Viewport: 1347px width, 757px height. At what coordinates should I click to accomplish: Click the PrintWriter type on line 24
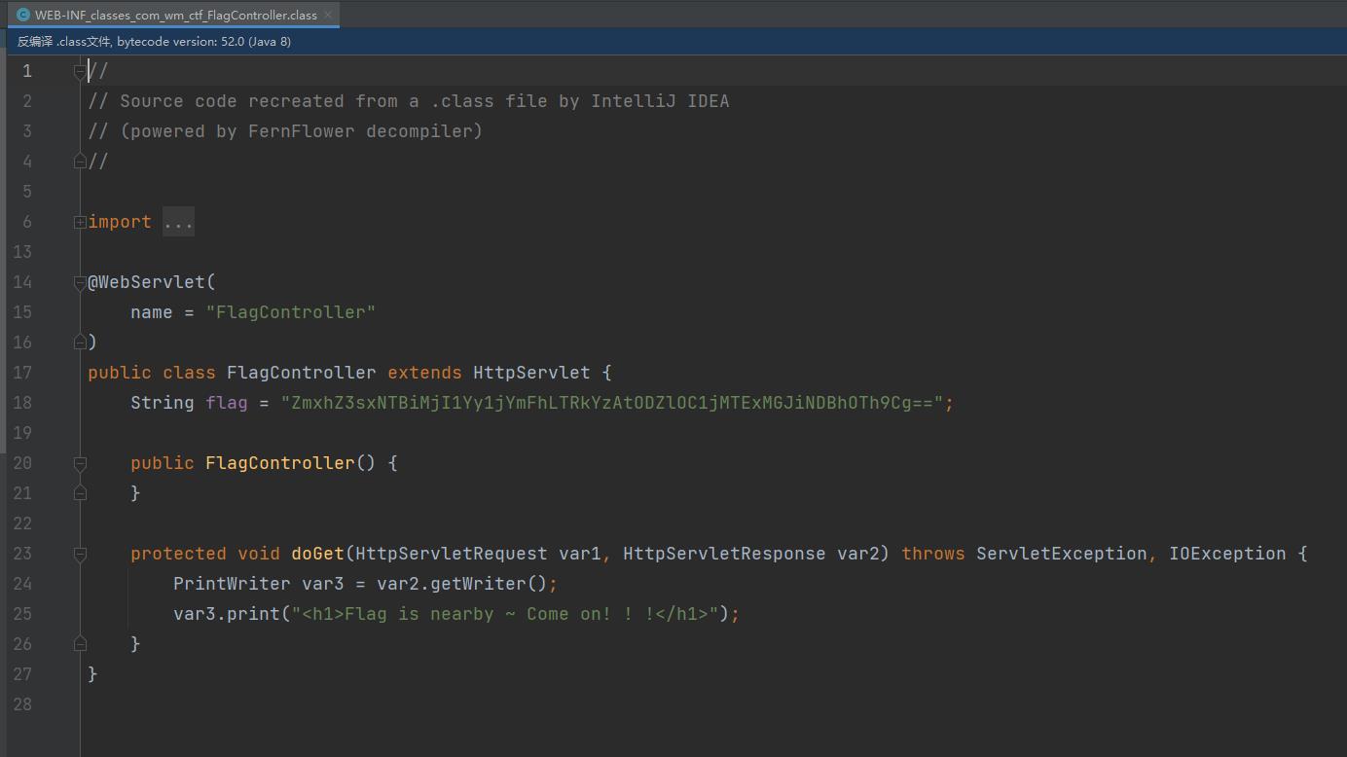click(x=232, y=584)
